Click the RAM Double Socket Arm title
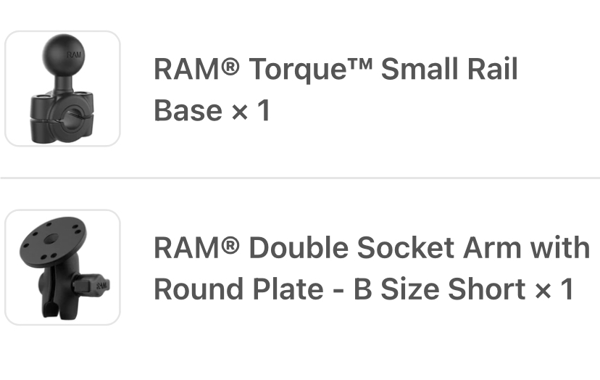The width and height of the screenshot is (600, 380). coord(371,268)
